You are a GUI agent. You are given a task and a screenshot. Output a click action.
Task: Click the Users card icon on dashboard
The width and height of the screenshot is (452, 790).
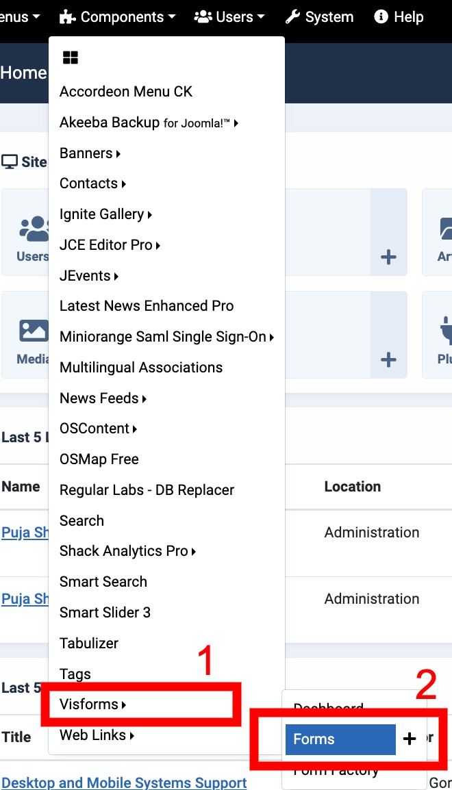pyautogui.click(x=34, y=228)
